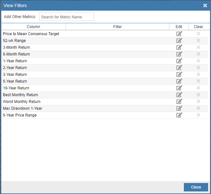Click the Search for Metric Name field

pyautogui.click(x=66, y=17)
